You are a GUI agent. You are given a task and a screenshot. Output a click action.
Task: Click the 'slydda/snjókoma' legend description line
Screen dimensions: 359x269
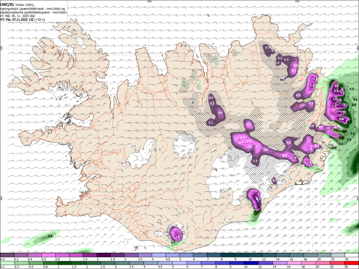pos(33,12)
